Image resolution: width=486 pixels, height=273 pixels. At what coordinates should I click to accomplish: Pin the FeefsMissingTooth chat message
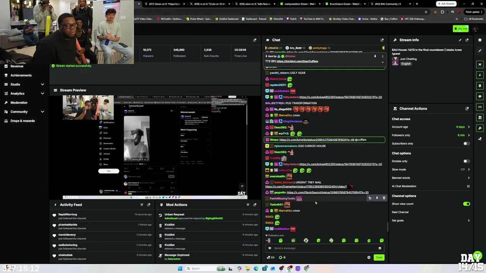(377, 198)
